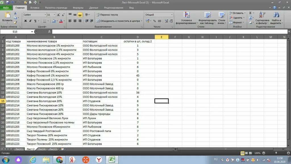Viewport: 291px width, 164px height.
Task: Switch to Разметка страницы tab
Action: (x=56, y=8)
